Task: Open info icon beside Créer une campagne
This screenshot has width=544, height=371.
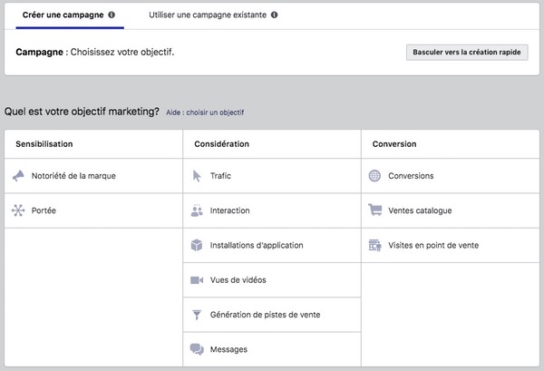Action: point(112,15)
